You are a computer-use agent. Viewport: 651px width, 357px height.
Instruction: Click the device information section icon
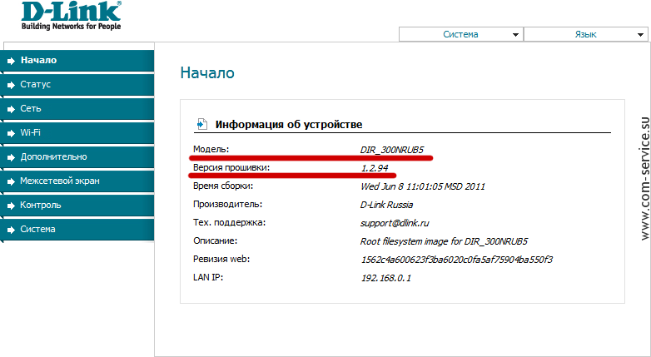point(201,124)
